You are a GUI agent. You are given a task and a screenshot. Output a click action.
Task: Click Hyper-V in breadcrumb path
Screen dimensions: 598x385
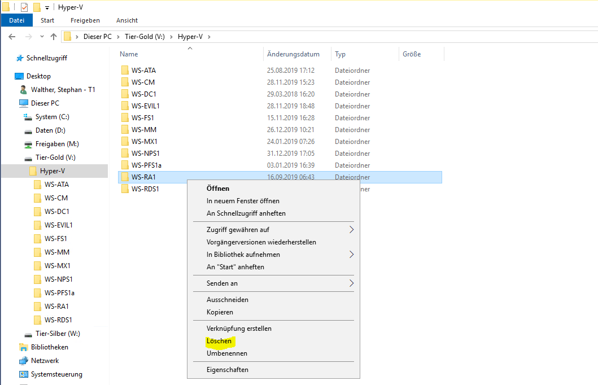190,37
